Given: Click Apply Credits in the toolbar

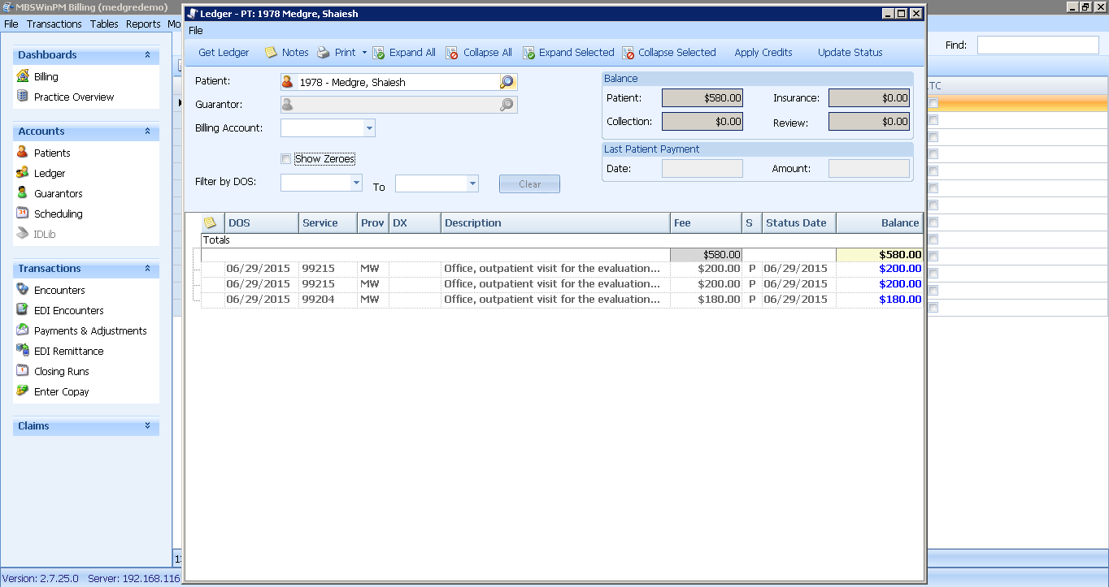Looking at the screenshot, I should coord(763,53).
